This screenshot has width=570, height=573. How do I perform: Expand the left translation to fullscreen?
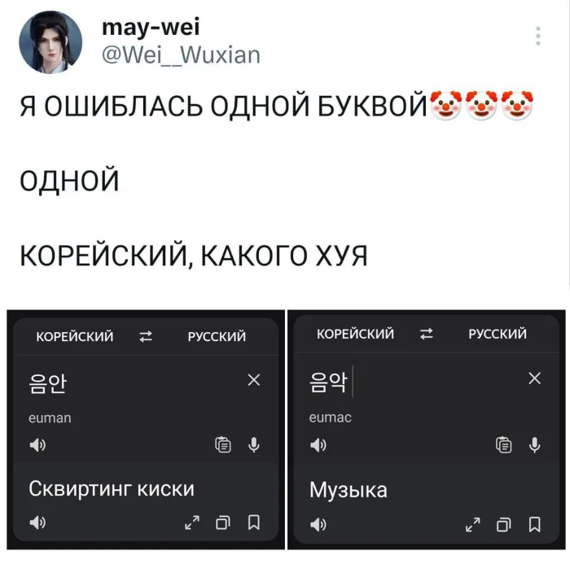[192, 523]
